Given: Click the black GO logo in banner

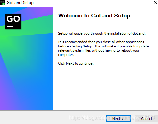Looking at the screenshot, I should (x=13, y=21).
